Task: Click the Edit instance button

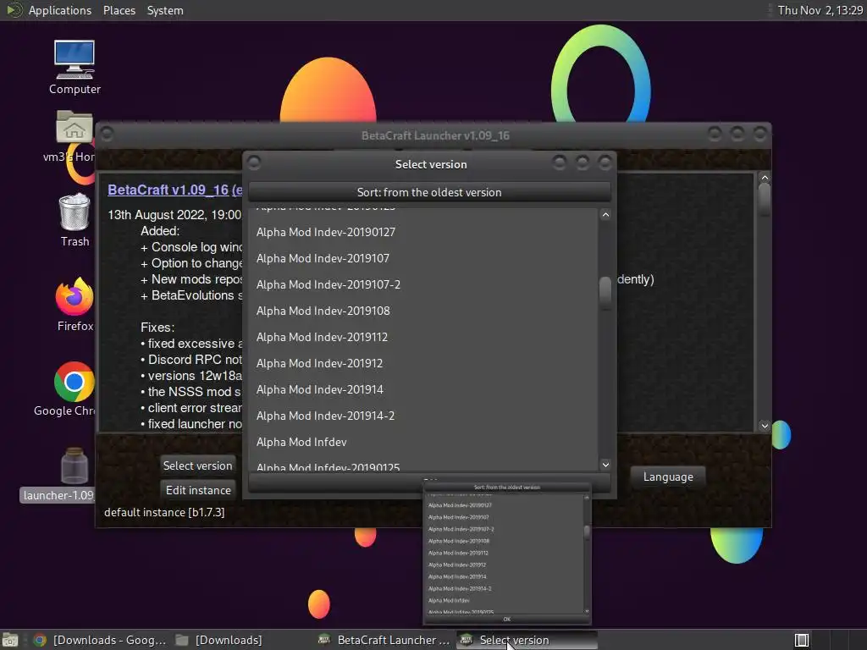Action: (x=198, y=490)
